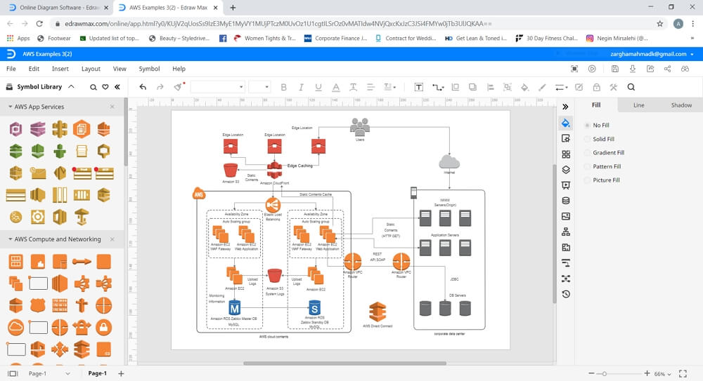Close AWS App Services library

coord(112,107)
